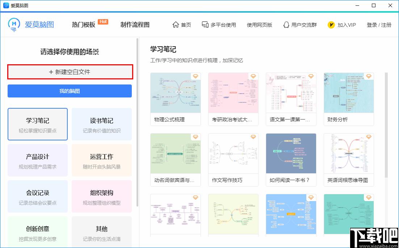This screenshot has height=248, width=399.
Task: Open the 财务分析 template thumbnail
Action: tap(349, 93)
